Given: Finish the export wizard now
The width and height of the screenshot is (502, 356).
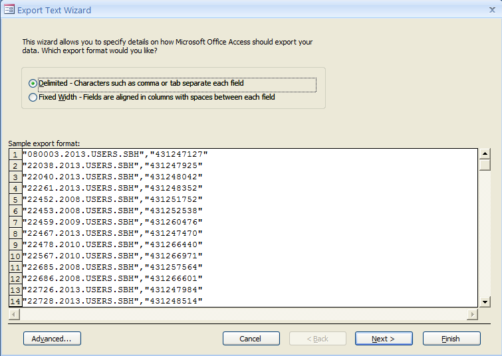Looking at the screenshot, I should pyautogui.click(x=451, y=339).
